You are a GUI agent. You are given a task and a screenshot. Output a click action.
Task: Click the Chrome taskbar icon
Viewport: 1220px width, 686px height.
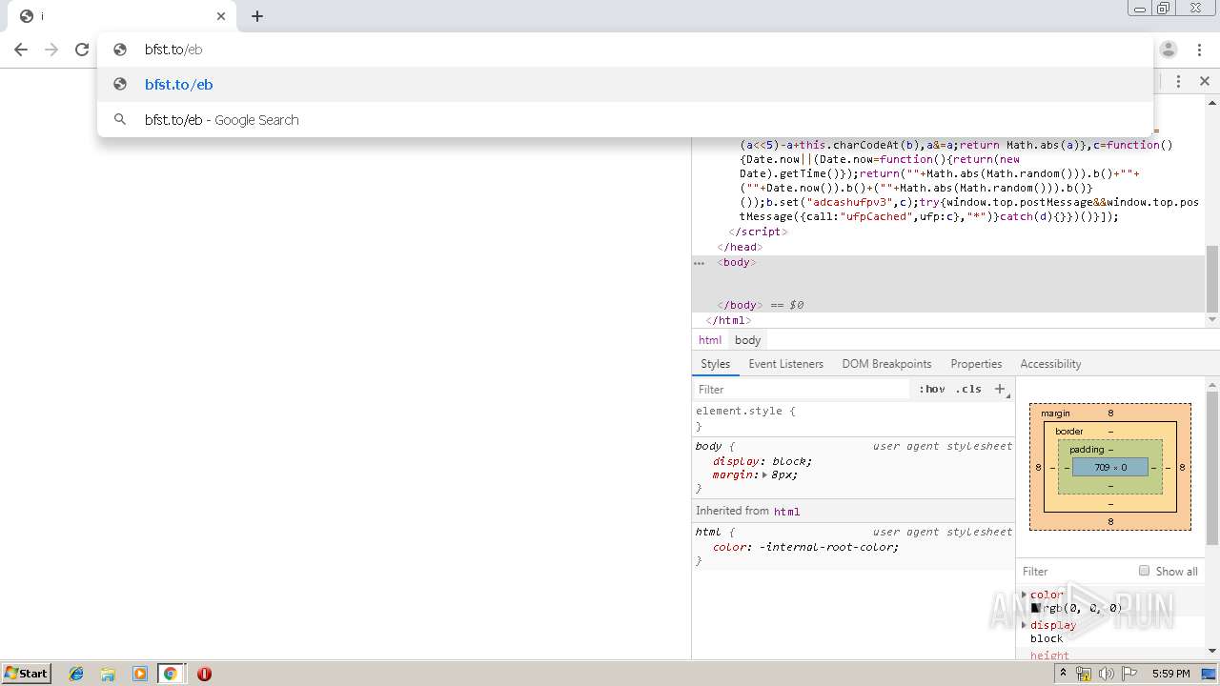pos(171,674)
